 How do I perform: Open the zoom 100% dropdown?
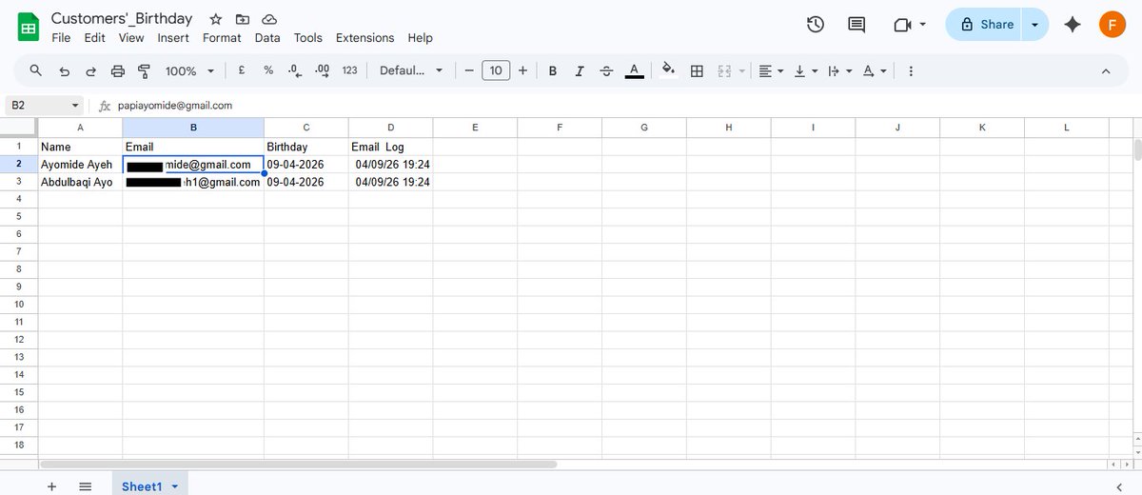[x=189, y=70]
